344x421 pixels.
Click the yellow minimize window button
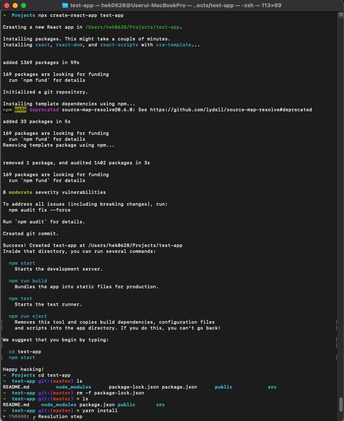click(x=15, y=5)
